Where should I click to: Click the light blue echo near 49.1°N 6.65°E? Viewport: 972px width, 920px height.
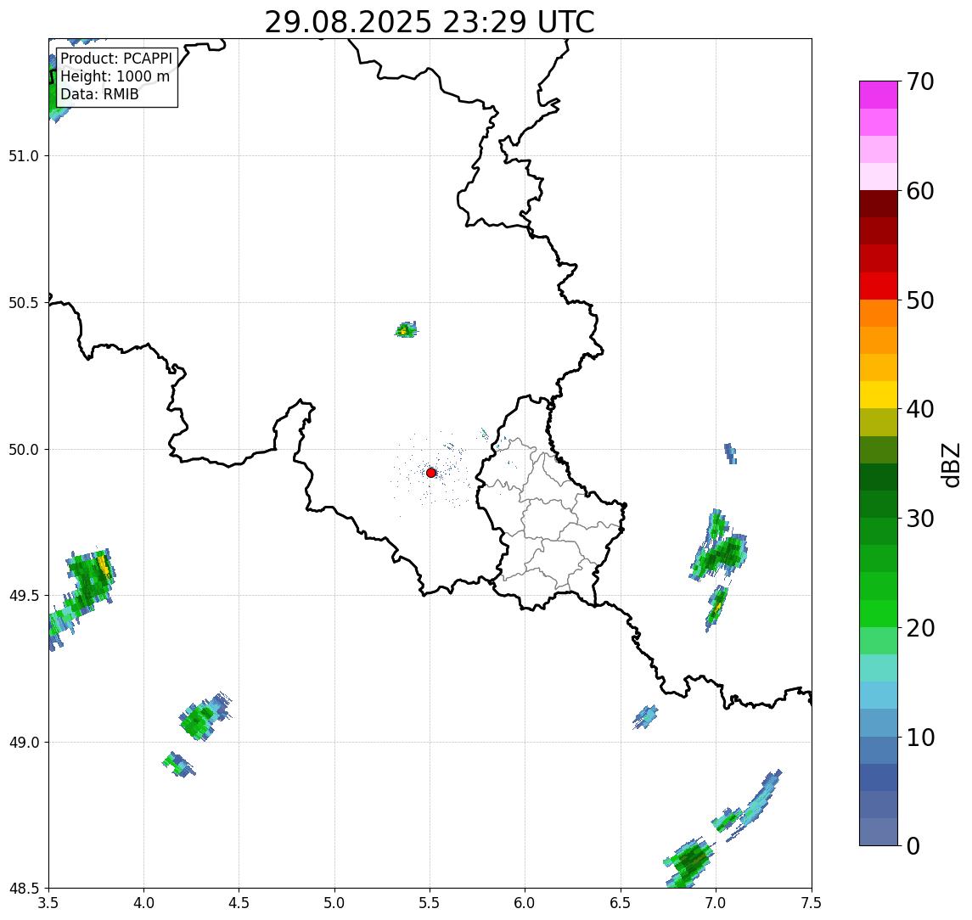click(x=645, y=716)
